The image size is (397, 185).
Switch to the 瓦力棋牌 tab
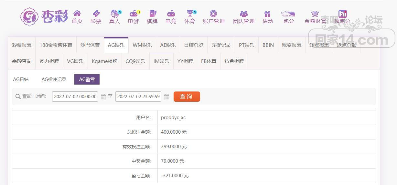coord(49,61)
